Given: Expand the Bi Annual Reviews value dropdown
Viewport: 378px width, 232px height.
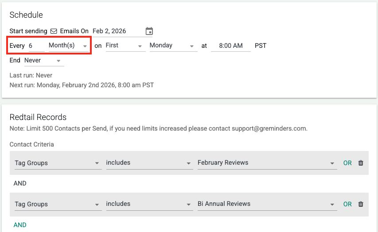Looking at the screenshot, I should click(x=267, y=204).
